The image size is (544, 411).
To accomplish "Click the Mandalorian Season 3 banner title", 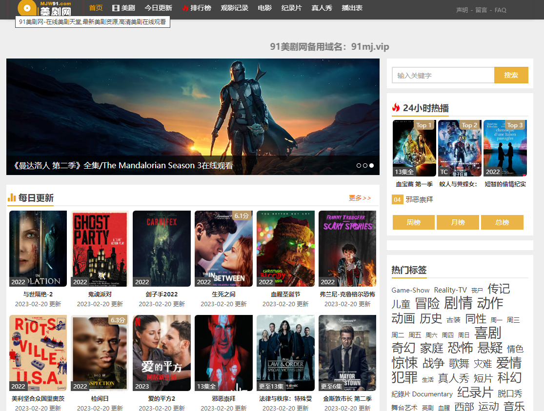I will click(x=123, y=165).
